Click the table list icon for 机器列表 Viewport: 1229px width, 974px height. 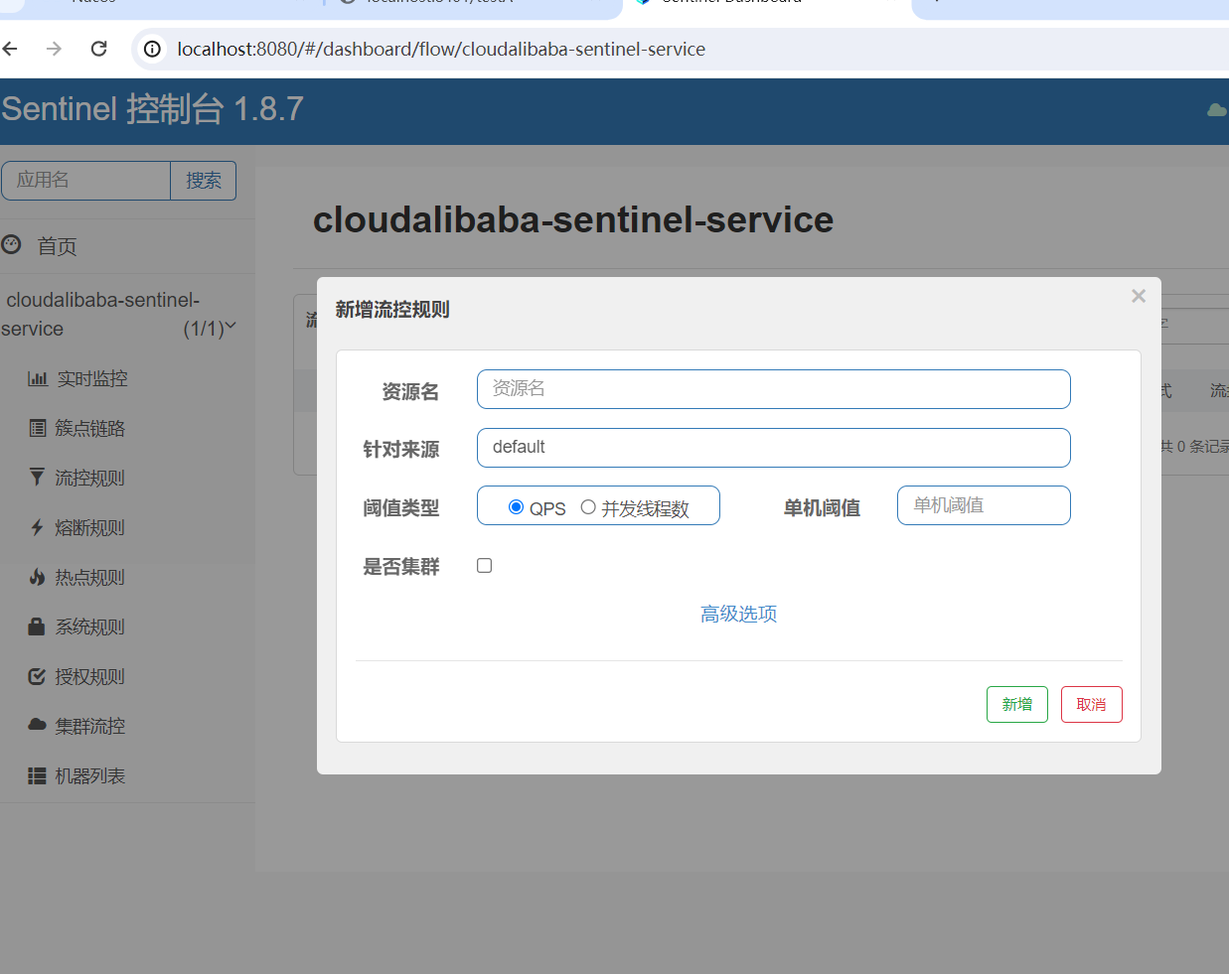(37, 775)
